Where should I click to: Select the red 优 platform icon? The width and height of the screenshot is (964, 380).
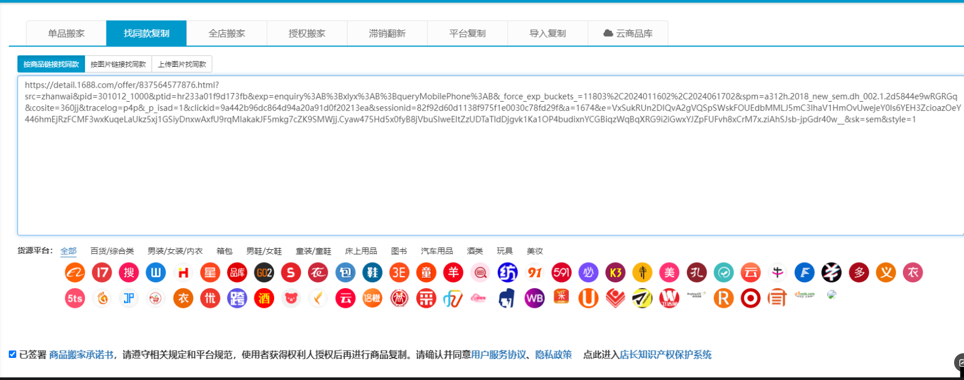click(x=210, y=299)
